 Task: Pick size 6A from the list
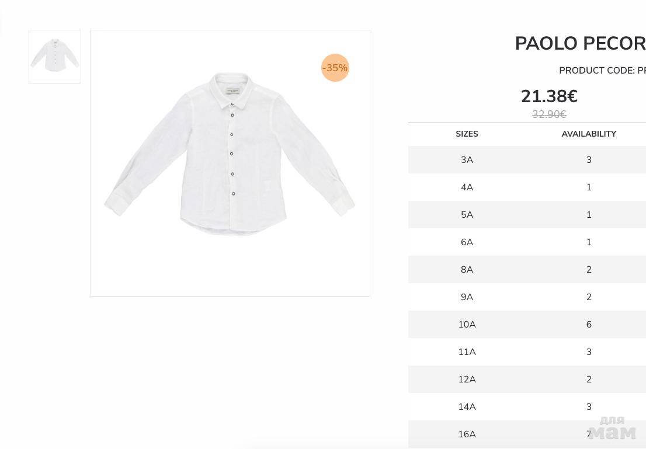[x=467, y=242]
